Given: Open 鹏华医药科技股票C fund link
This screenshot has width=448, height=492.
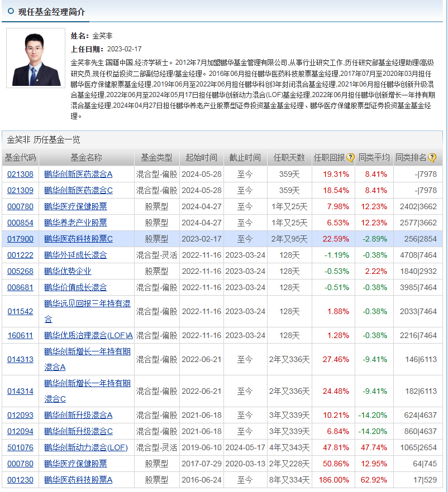Looking at the screenshot, I should tap(78, 239).
